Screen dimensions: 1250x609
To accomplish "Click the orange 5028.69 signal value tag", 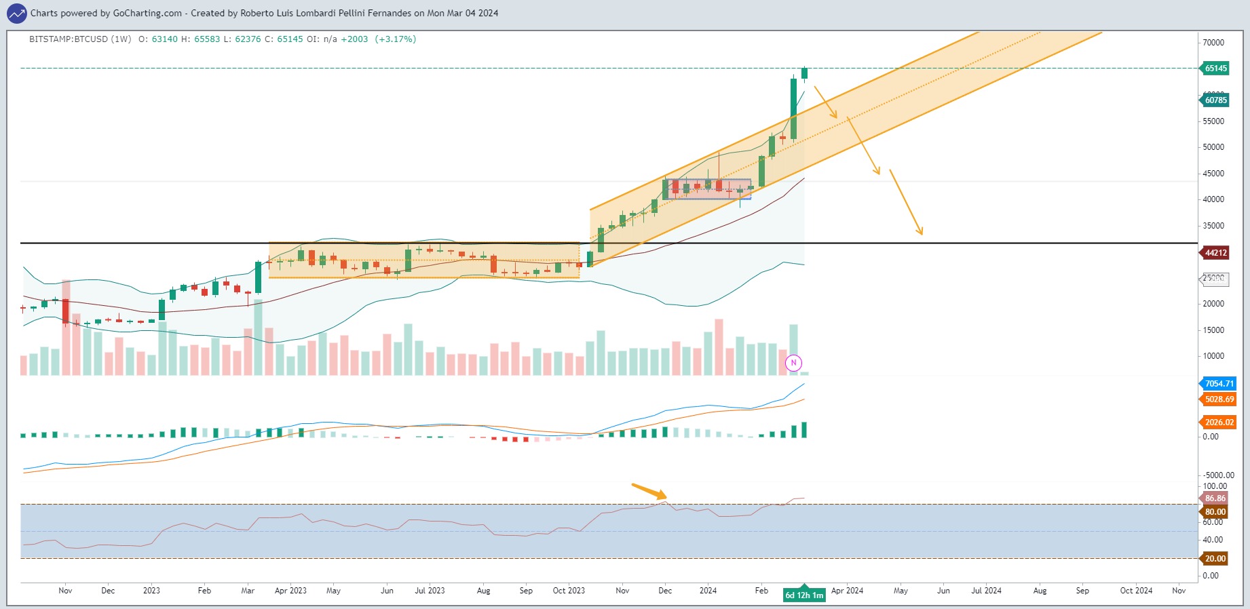I will [1219, 399].
